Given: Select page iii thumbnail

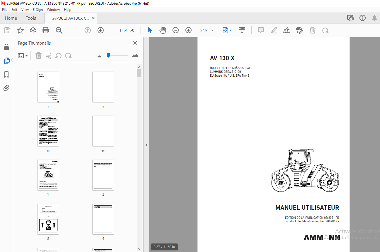Looking at the screenshot, I should point(48,131).
